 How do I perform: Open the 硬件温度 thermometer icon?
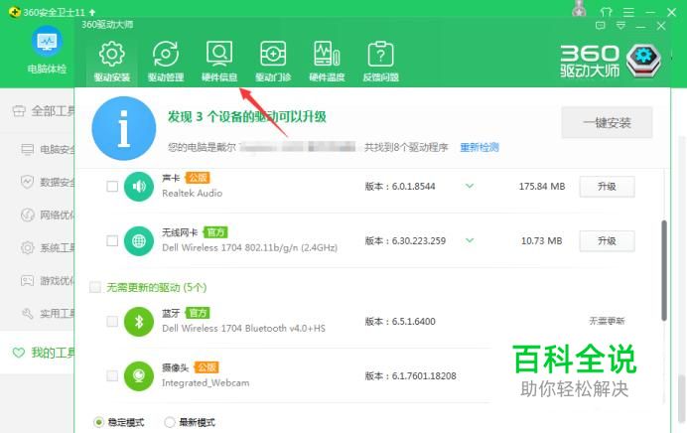coord(327,54)
